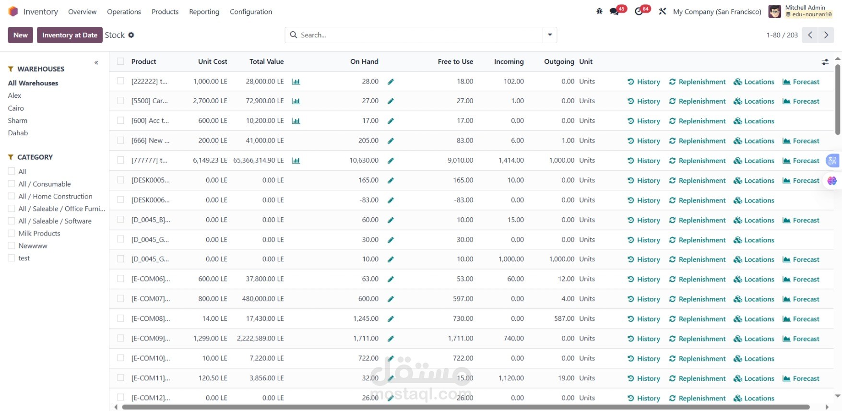
Task: Click the Inventory at Date button
Action: [70, 35]
